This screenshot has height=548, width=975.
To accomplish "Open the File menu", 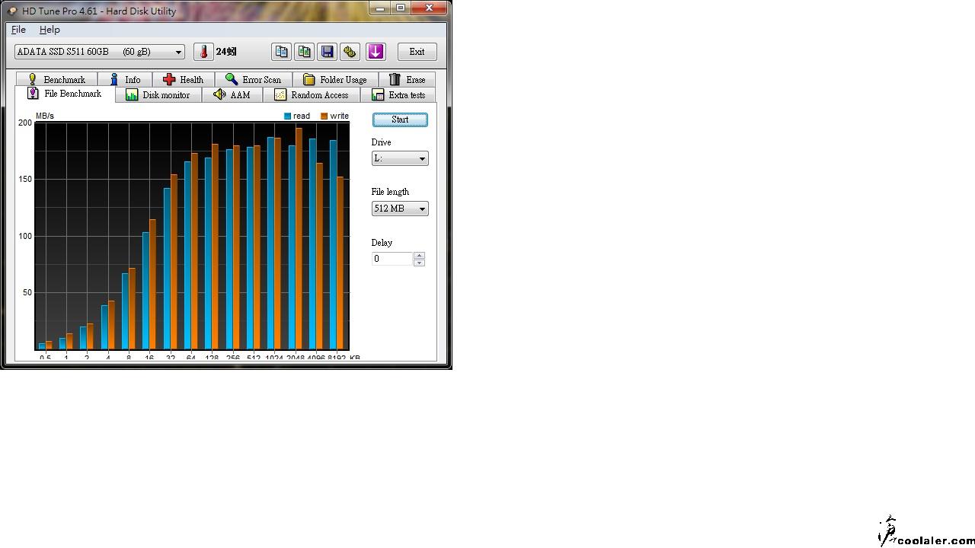I will [19, 30].
